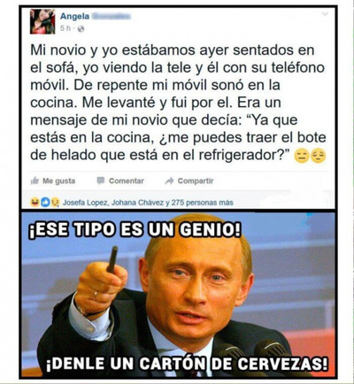The width and height of the screenshot is (354, 384).
Task: Open the post timestamp 5 h
Action: (x=65, y=28)
